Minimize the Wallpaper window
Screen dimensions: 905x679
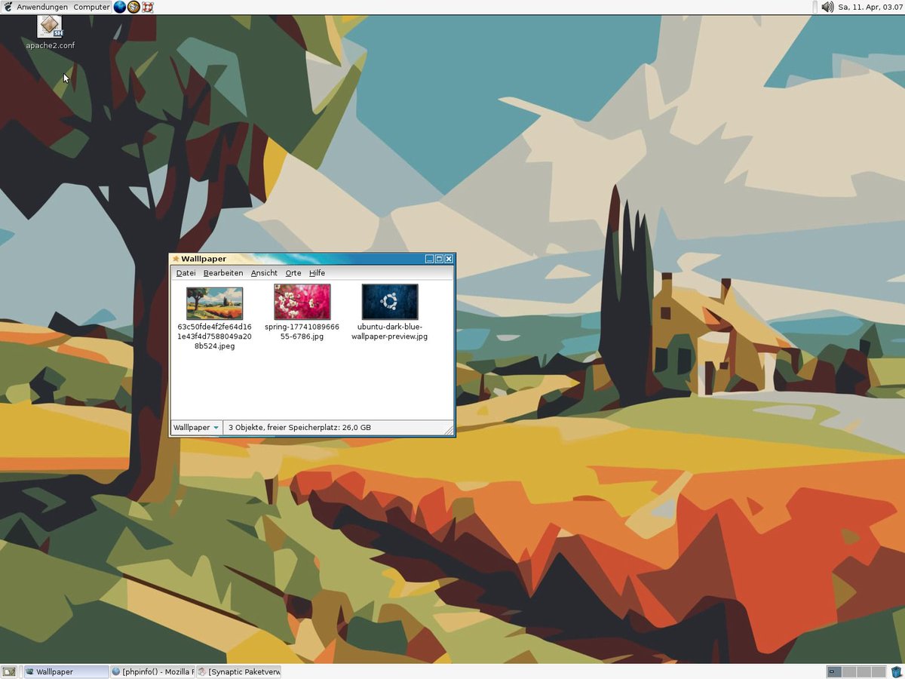430,259
